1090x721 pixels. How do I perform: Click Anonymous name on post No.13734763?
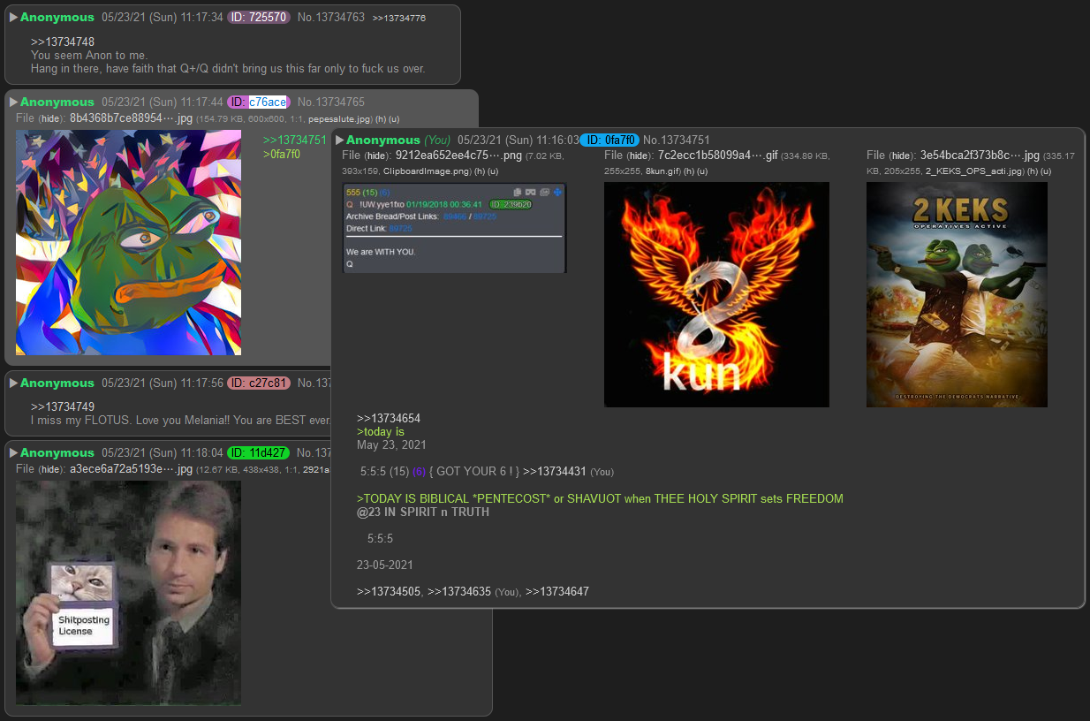[x=57, y=18]
